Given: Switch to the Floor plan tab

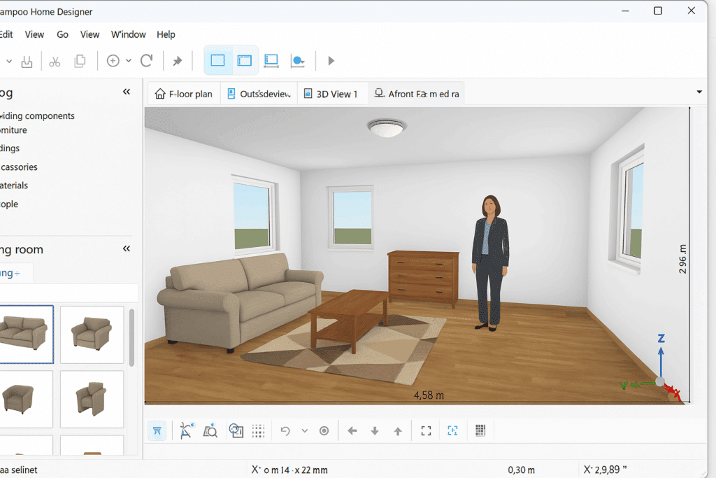Looking at the screenshot, I should coord(183,92).
